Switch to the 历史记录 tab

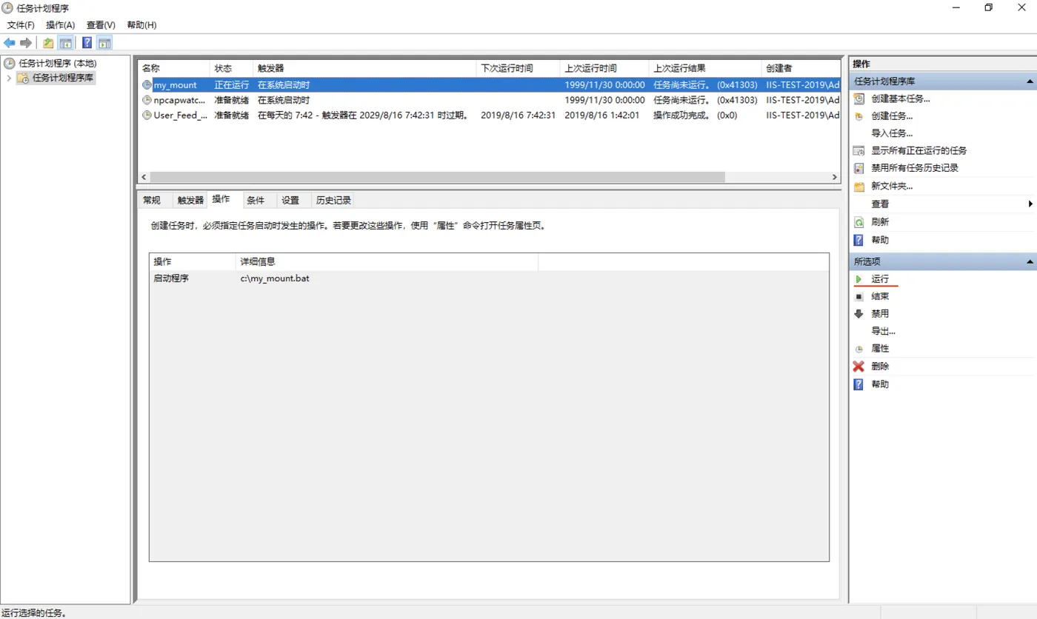tap(333, 200)
